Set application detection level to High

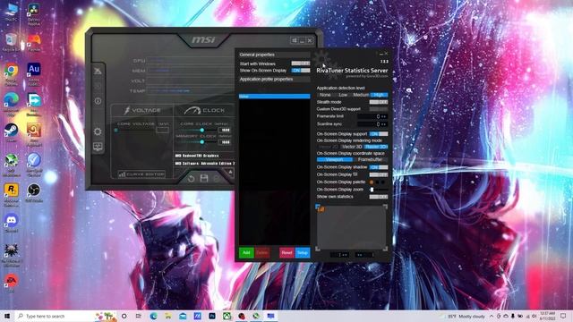point(379,95)
